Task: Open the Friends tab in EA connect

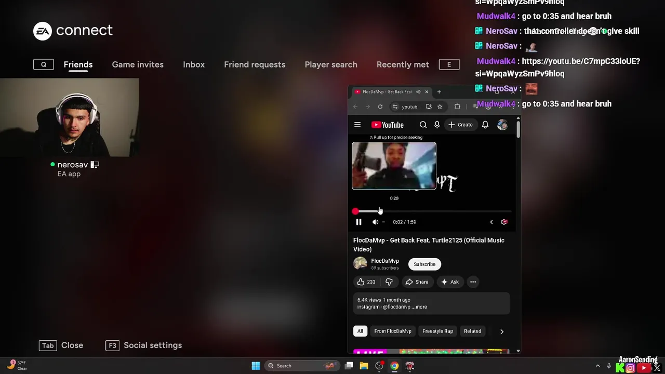Action: (78, 64)
